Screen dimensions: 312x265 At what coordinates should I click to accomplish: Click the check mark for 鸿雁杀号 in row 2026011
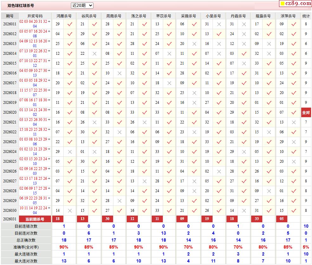tap(70, 24)
